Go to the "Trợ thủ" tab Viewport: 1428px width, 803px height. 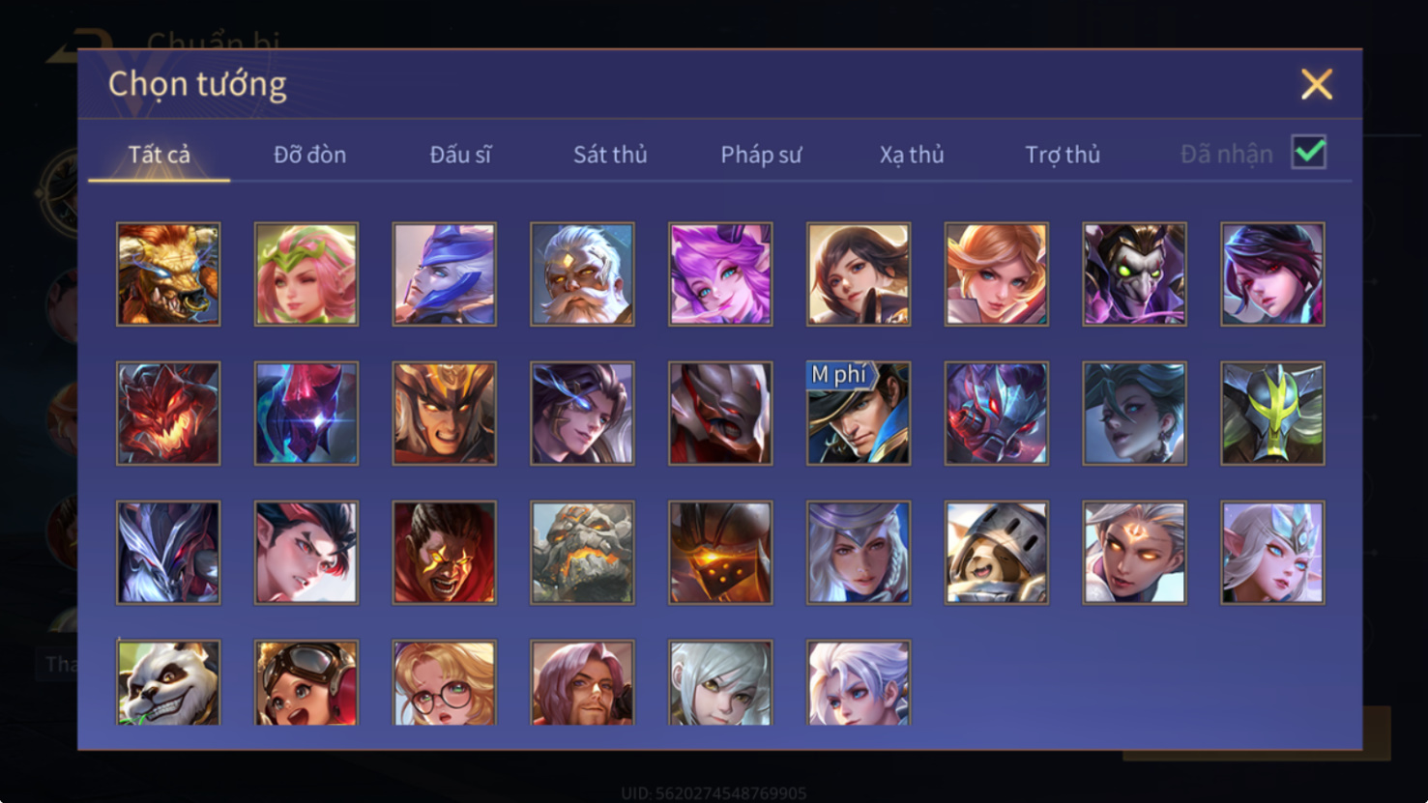pos(1063,155)
